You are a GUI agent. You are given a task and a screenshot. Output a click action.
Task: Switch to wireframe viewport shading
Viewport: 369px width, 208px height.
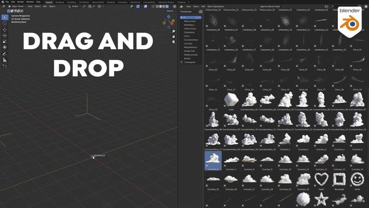click(157, 6)
